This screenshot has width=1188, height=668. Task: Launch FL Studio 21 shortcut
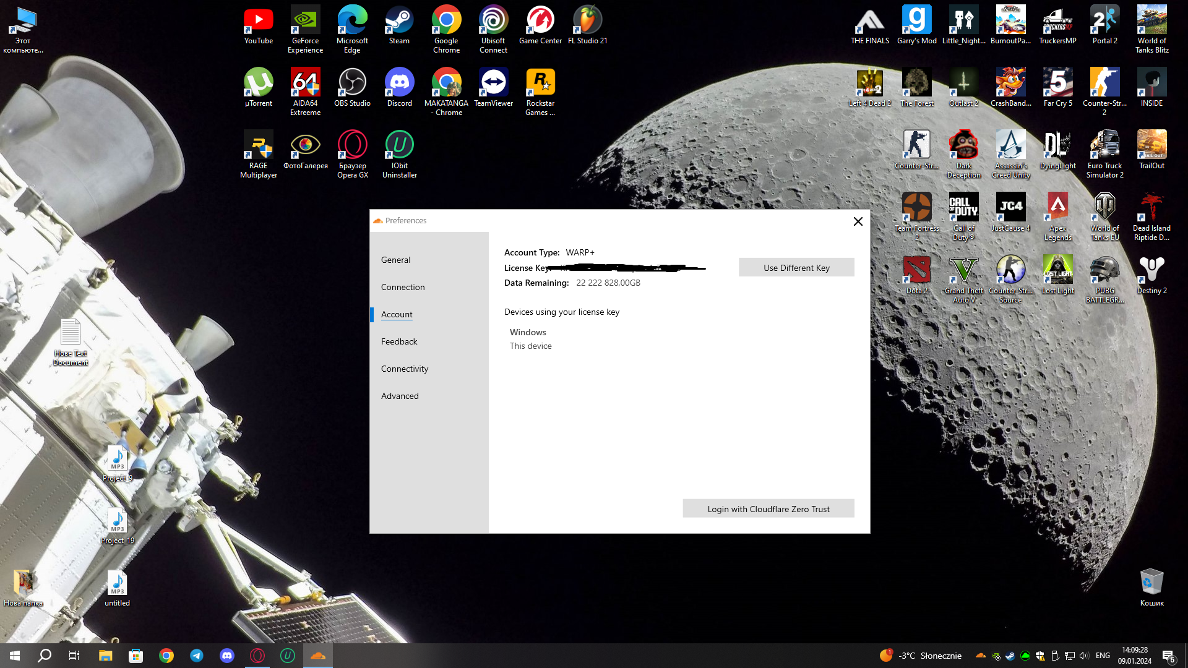(587, 22)
